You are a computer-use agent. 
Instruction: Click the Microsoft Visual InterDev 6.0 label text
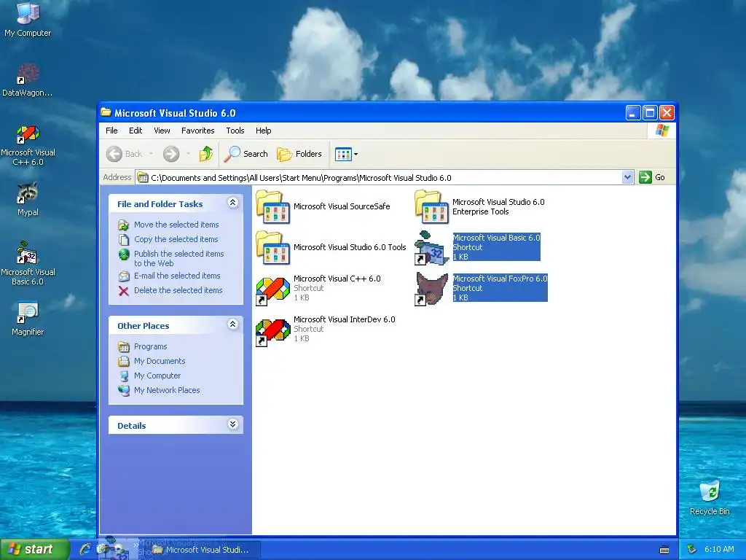(x=345, y=319)
